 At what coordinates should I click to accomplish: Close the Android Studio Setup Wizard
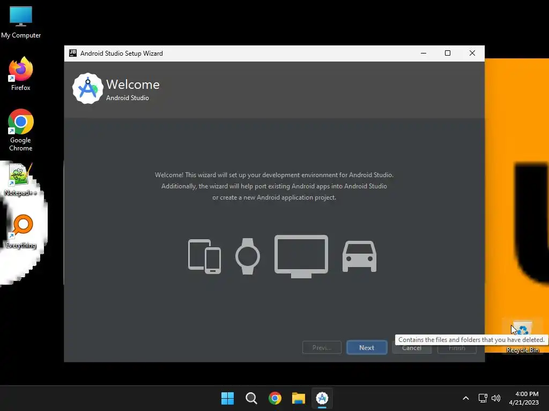[x=472, y=53]
